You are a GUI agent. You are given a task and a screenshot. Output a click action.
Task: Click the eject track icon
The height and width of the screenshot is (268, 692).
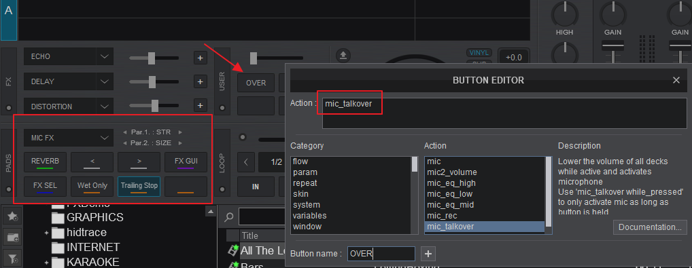pos(343,55)
